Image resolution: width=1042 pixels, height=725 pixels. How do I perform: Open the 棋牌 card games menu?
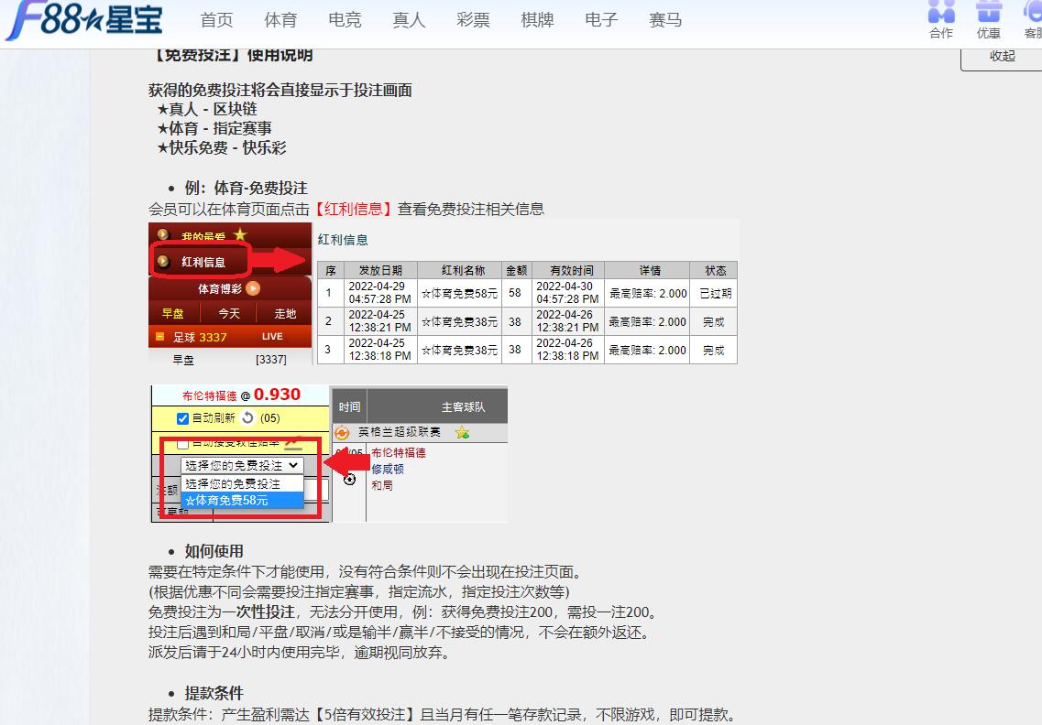(x=537, y=20)
